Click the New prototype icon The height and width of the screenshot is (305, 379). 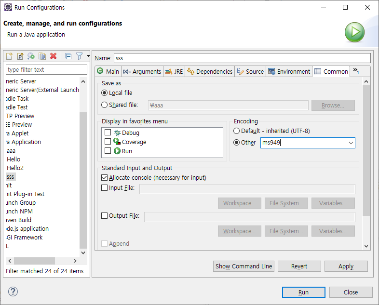20,56
